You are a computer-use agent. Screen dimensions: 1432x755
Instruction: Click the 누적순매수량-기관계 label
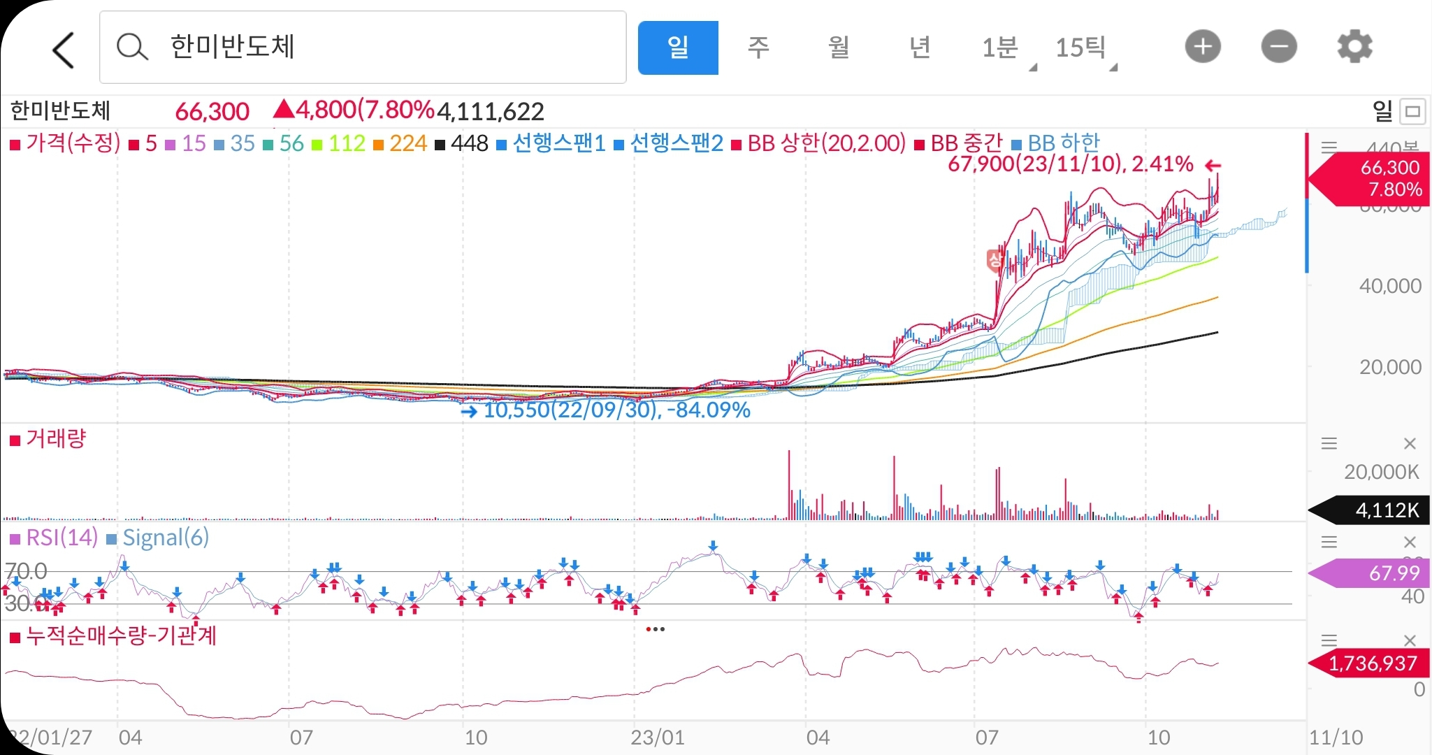tap(113, 635)
